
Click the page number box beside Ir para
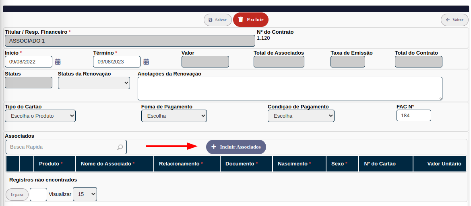(x=38, y=194)
